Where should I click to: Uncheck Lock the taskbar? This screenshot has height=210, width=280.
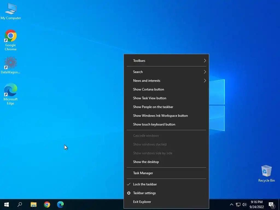click(166, 184)
